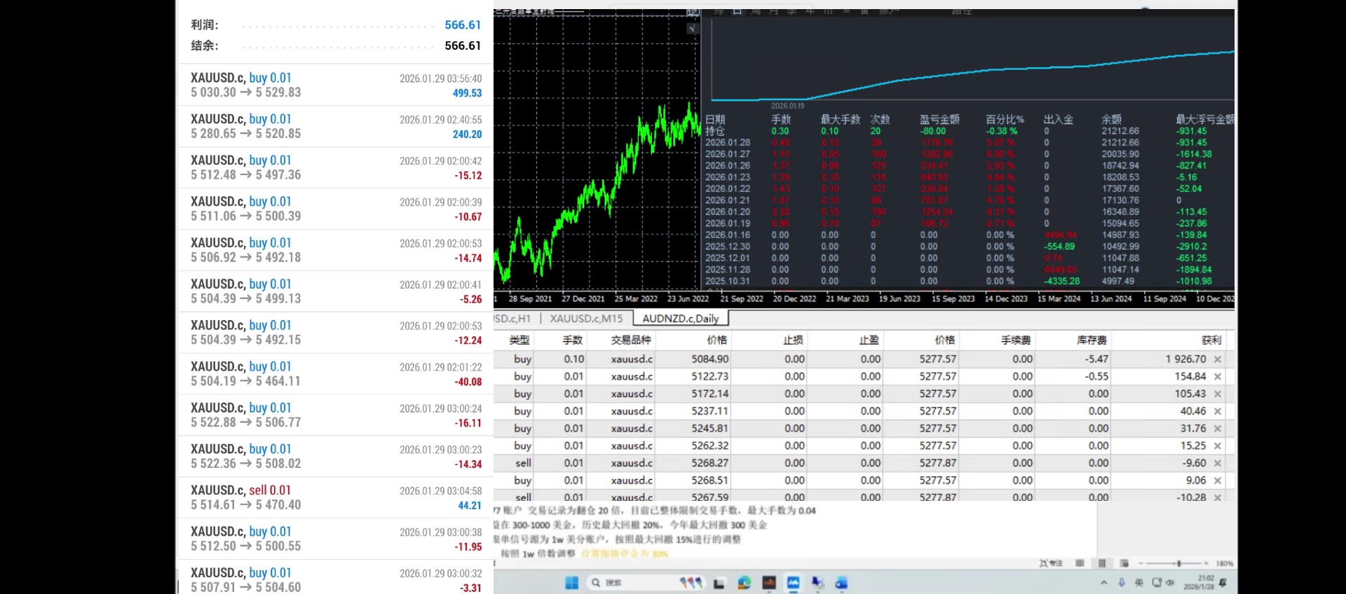Click the microphone icon in system tray

click(1122, 583)
